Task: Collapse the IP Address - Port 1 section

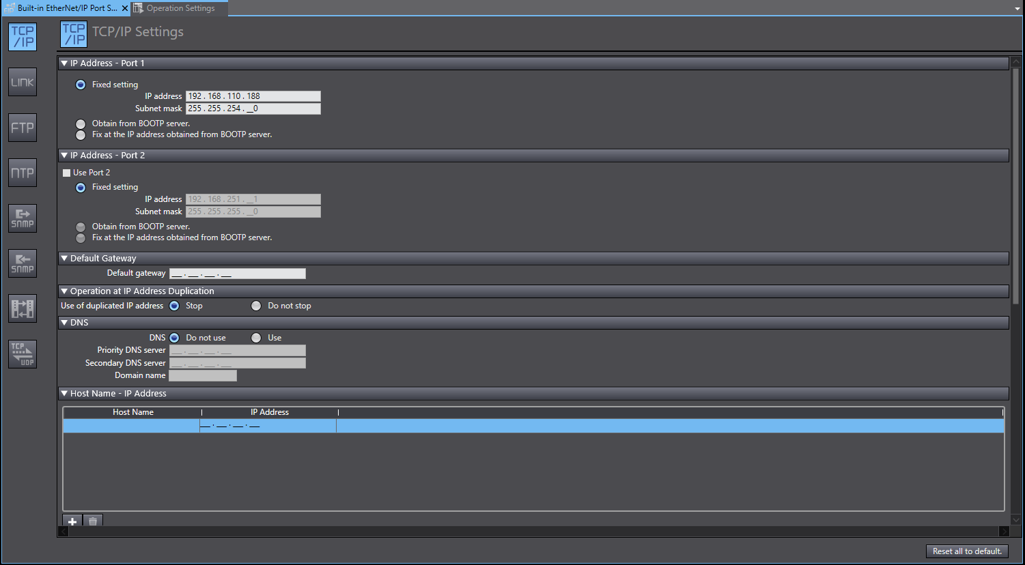Action: point(64,63)
